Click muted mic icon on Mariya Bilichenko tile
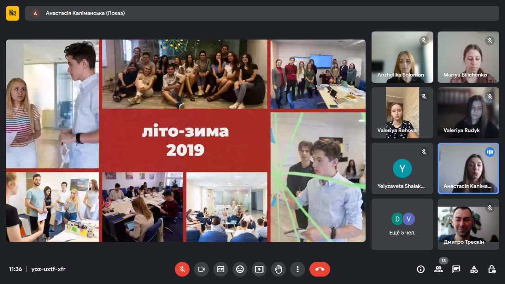This screenshot has height=284, width=505. tap(490, 40)
